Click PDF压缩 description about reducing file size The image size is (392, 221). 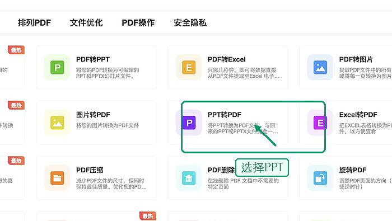click(x=111, y=184)
